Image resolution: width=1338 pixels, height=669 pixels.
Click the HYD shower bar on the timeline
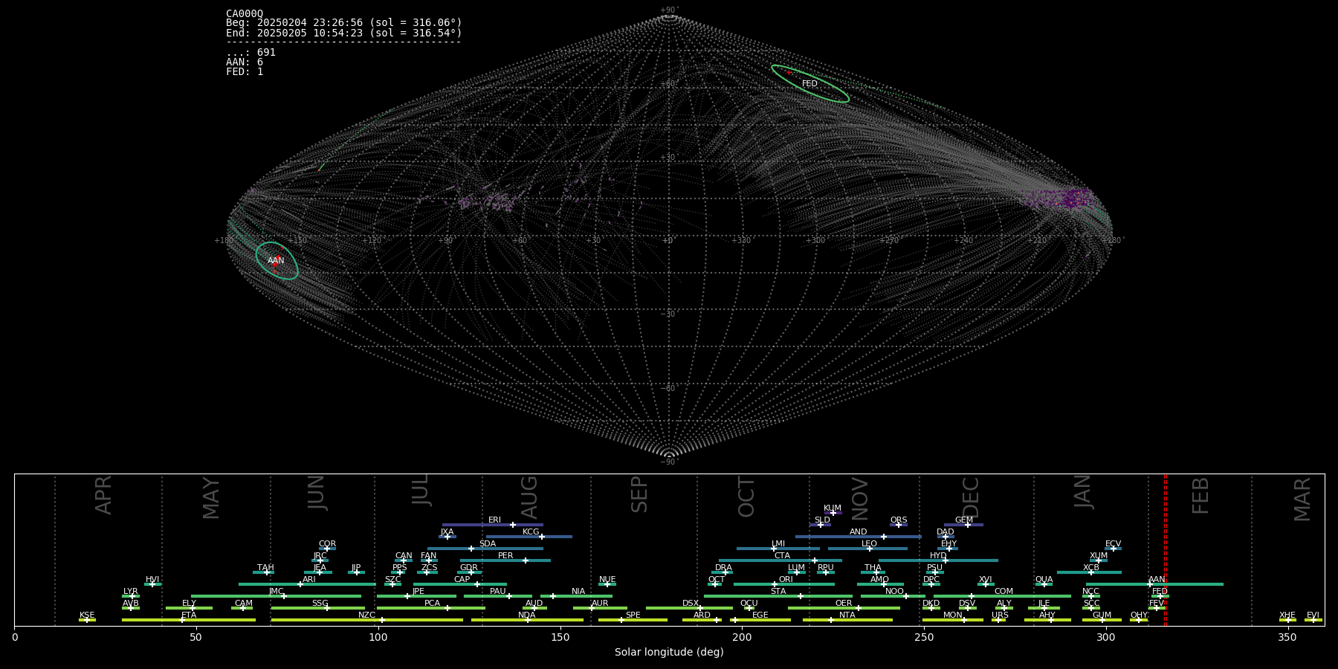point(938,560)
